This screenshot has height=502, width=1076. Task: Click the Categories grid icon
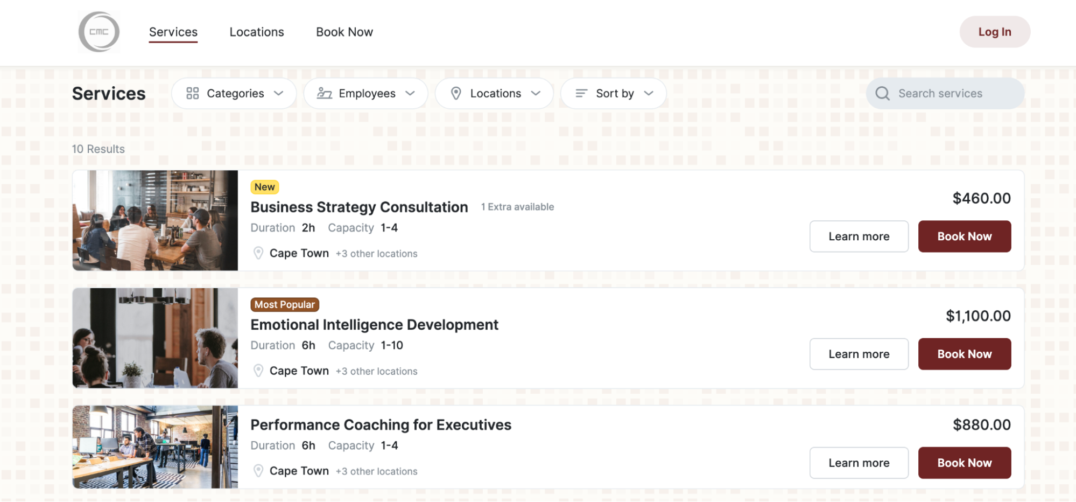[x=193, y=94]
